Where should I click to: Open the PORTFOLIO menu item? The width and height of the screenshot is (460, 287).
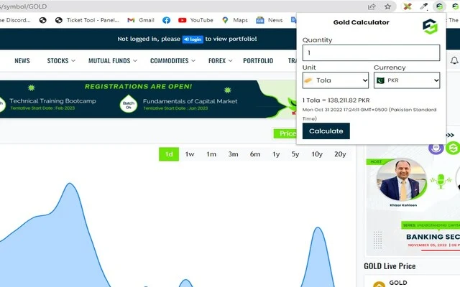258,60
